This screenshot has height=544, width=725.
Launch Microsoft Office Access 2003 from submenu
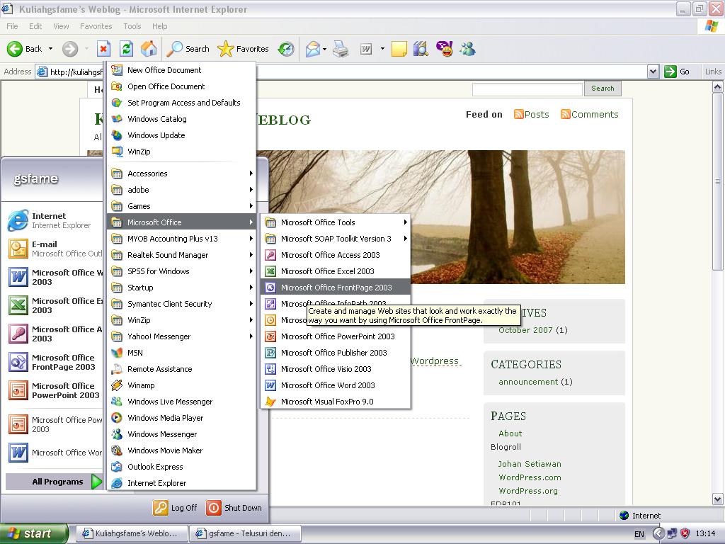click(335, 255)
